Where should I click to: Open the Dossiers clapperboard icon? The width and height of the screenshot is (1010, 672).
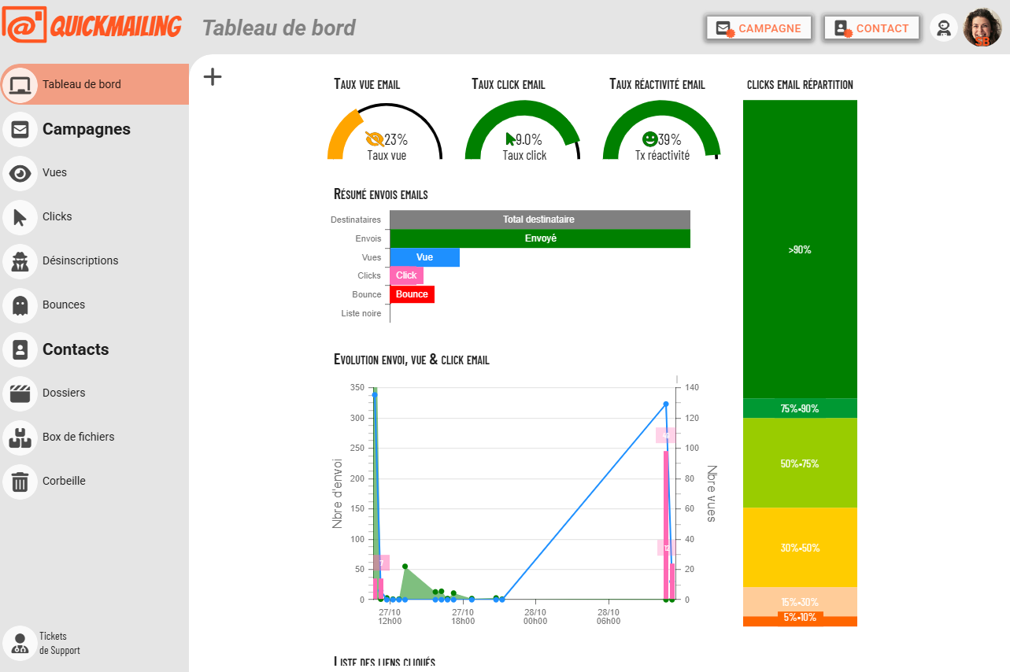pyautogui.click(x=20, y=393)
